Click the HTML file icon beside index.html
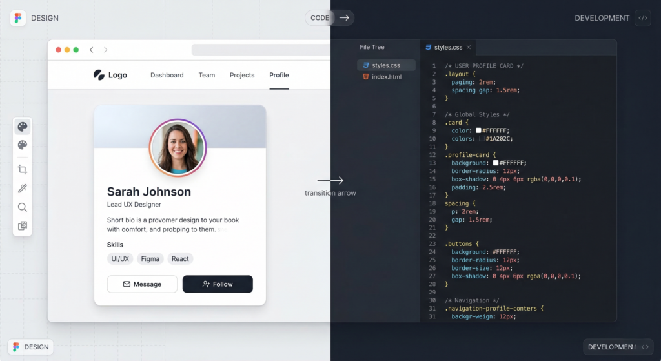Viewport: 661px width, 361px height. 365,77
